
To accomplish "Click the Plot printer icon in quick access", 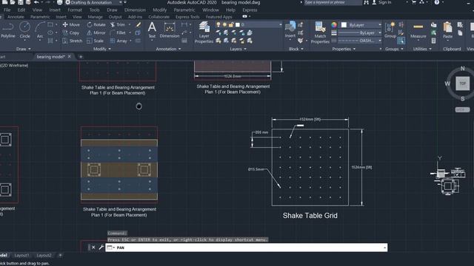I will pyautogui.click(x=60, y=2).
